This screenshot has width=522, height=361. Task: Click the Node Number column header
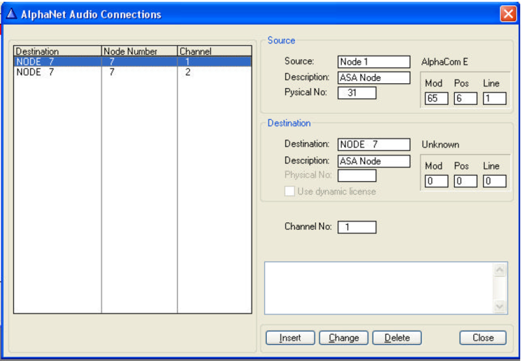pos(139,51)
